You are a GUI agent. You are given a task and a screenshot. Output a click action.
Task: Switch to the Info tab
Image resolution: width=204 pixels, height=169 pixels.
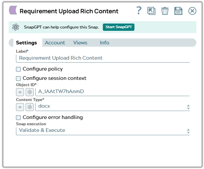point(104,43)
